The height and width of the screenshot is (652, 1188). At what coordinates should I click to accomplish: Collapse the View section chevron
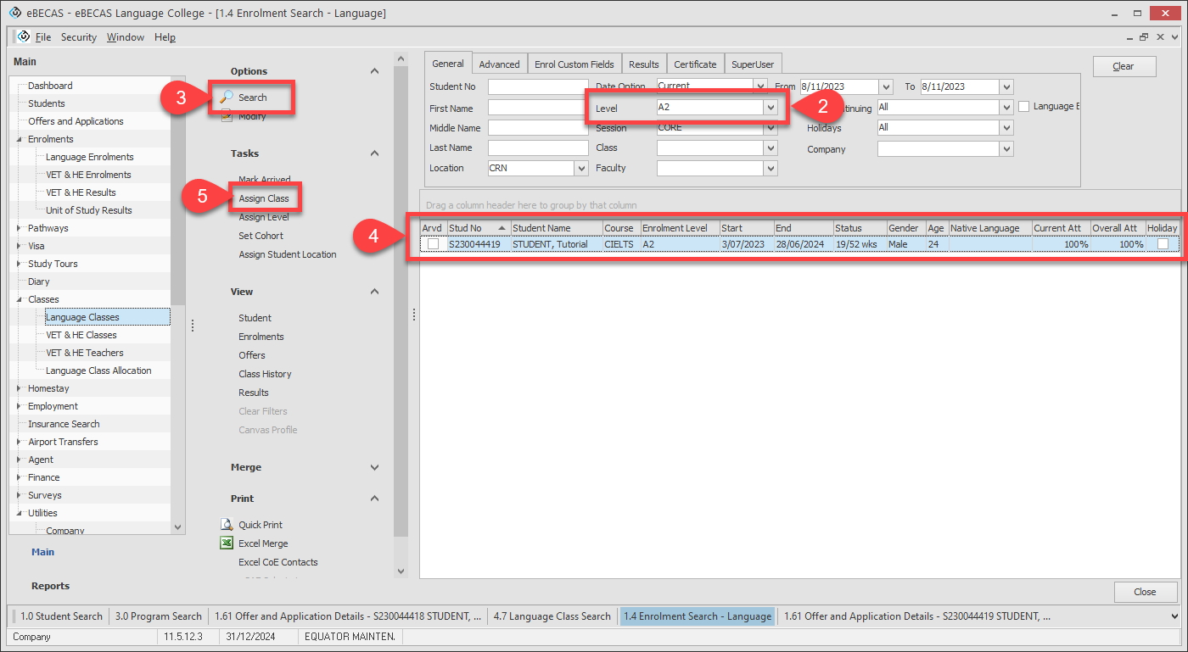(375, 292)
